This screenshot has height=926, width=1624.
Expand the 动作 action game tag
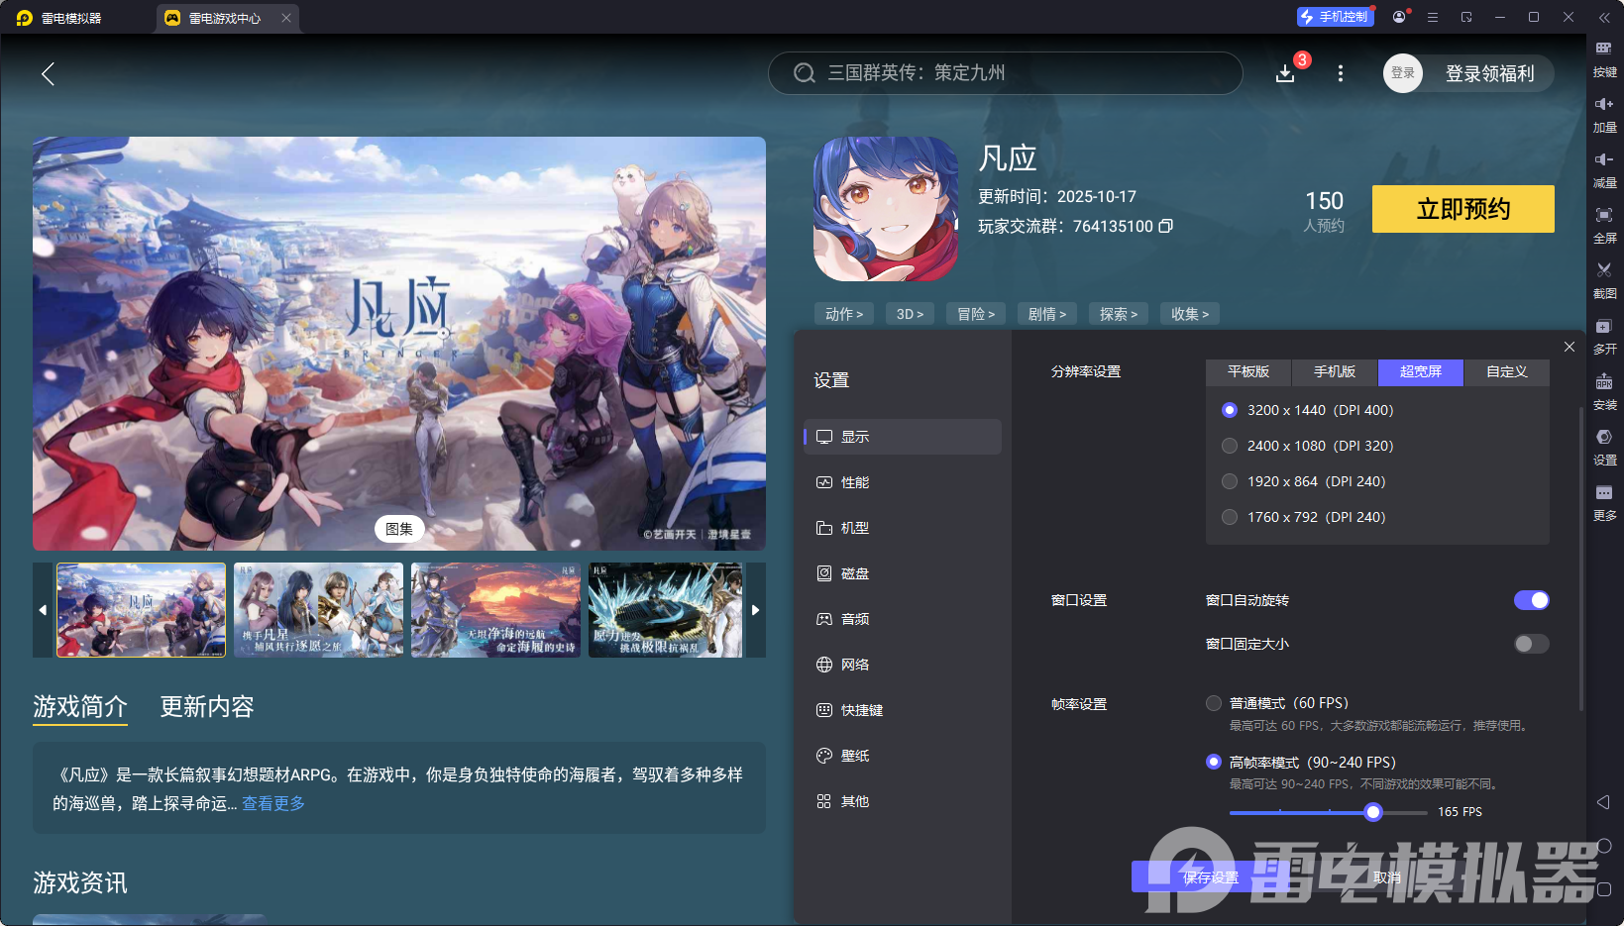[843, 313]
